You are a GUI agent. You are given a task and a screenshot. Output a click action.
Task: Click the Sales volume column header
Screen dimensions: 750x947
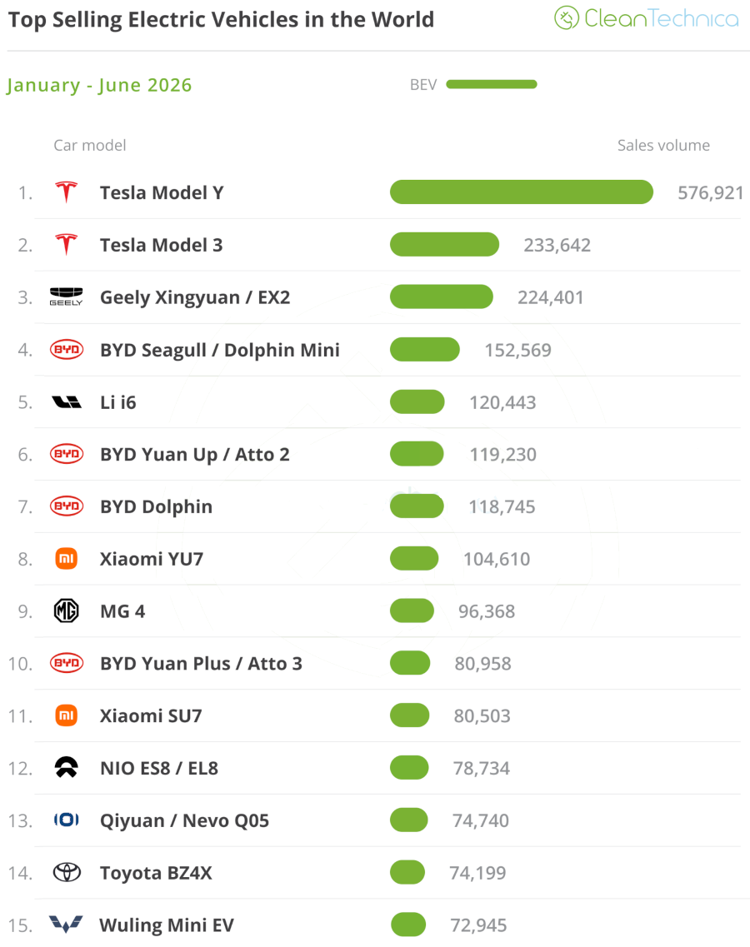tap(663, 146)
